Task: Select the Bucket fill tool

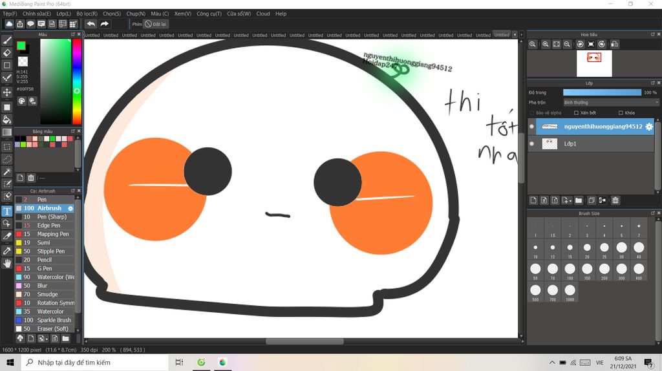Action: [7, 120]
